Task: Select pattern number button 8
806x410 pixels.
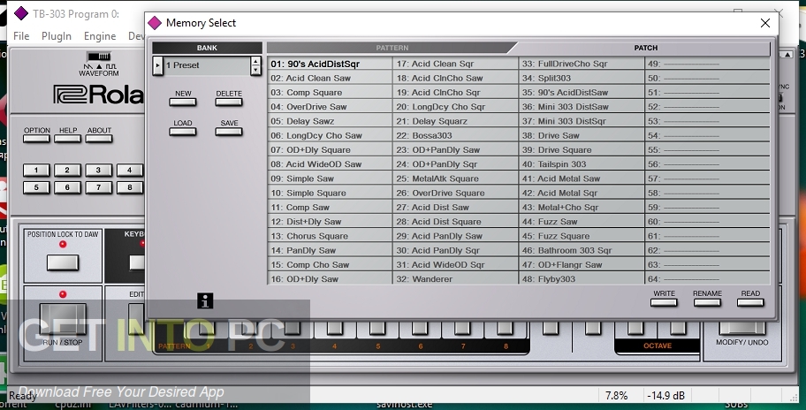Action: tap(130, 187)
